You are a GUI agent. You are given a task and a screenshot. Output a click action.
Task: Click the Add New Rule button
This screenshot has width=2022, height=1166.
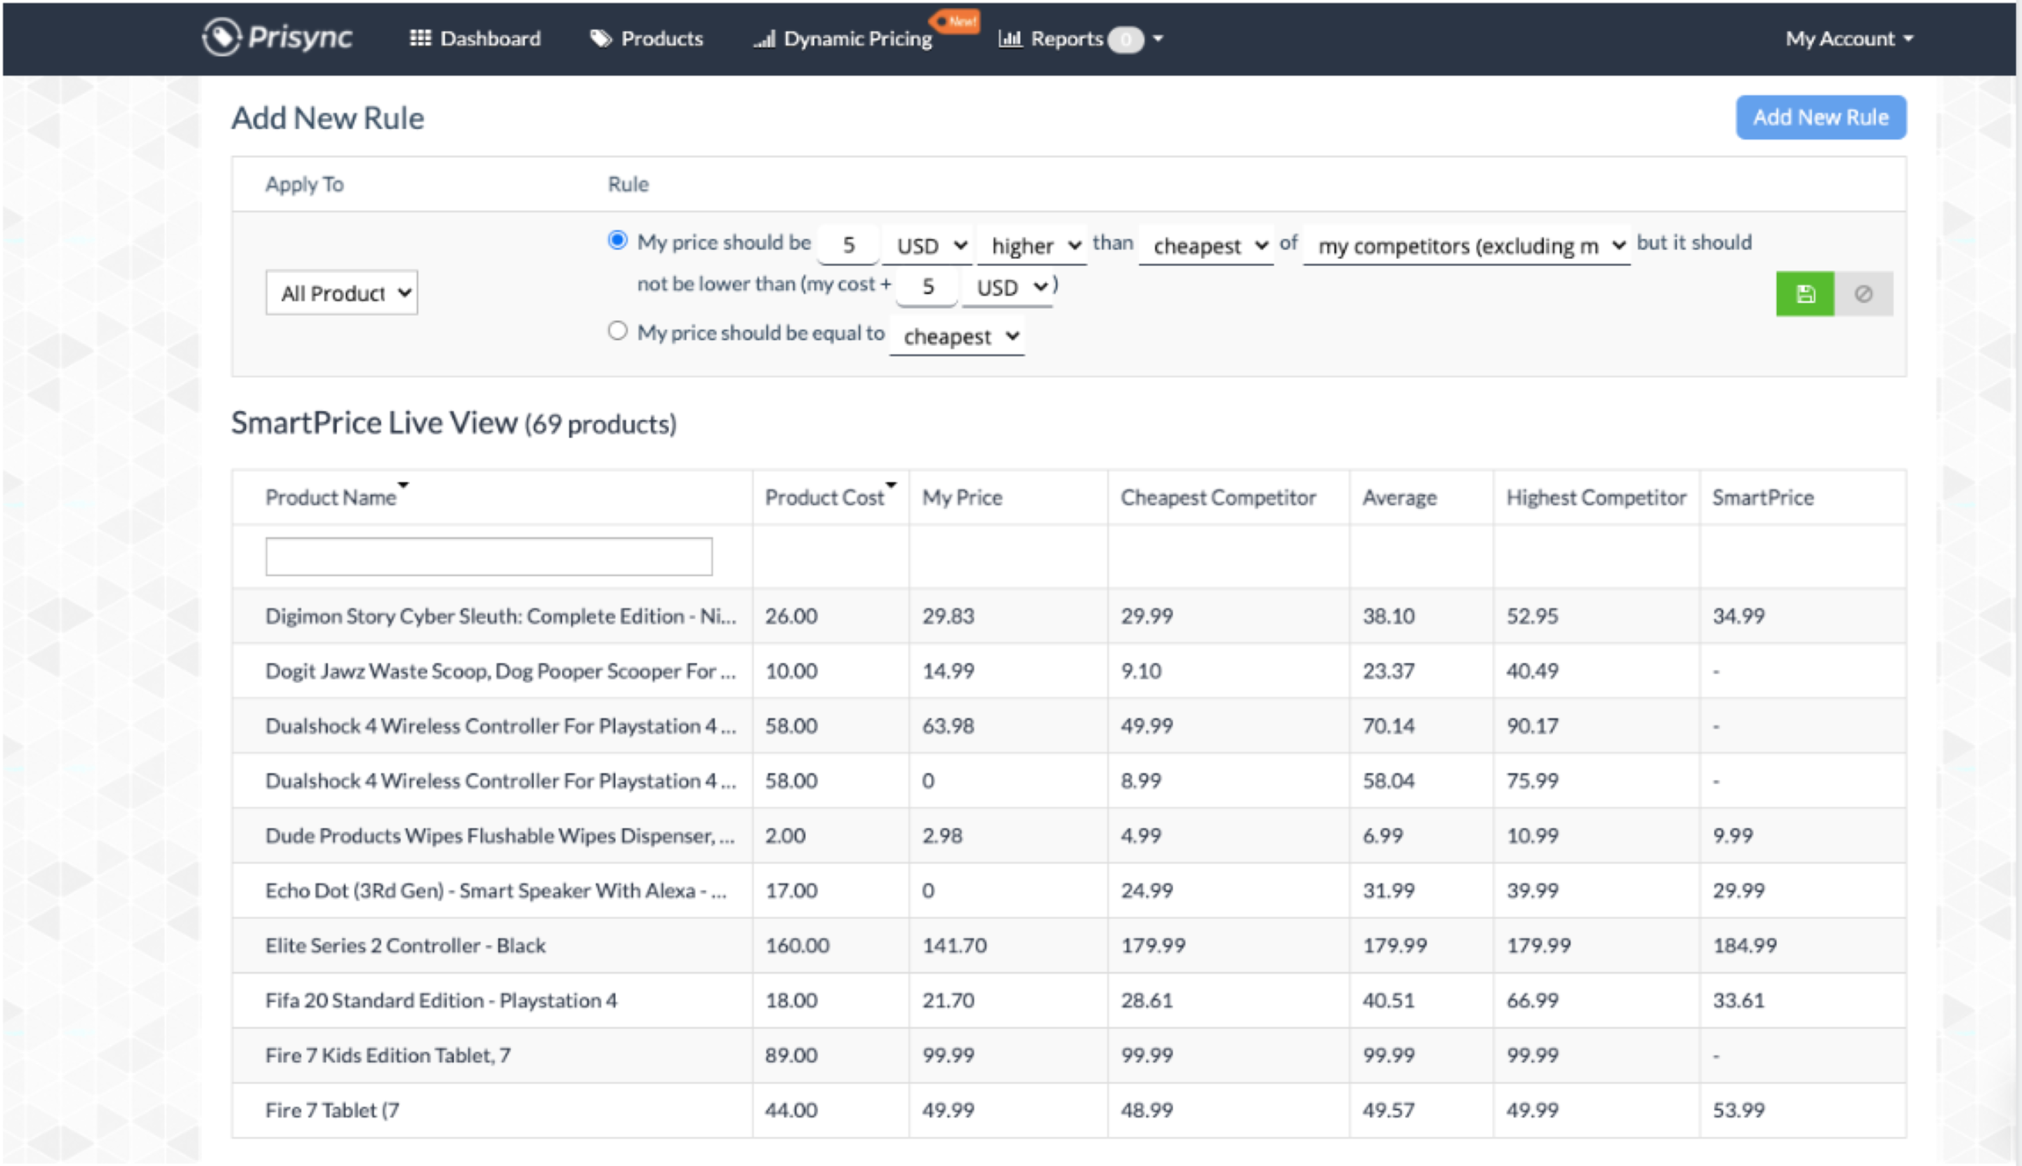pos(1821,118)
